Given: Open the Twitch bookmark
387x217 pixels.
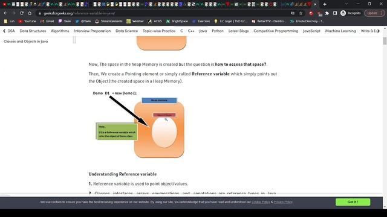Looking at the screenshot, I should (x=65, y=22).
